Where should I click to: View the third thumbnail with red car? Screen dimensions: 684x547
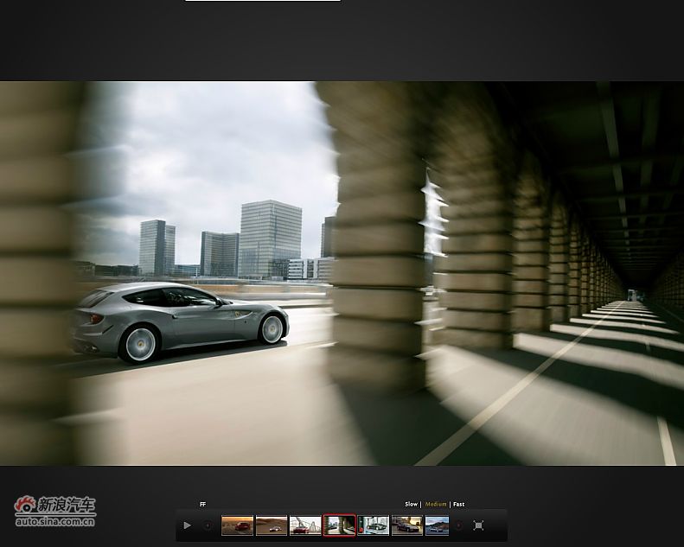(305, 525)
